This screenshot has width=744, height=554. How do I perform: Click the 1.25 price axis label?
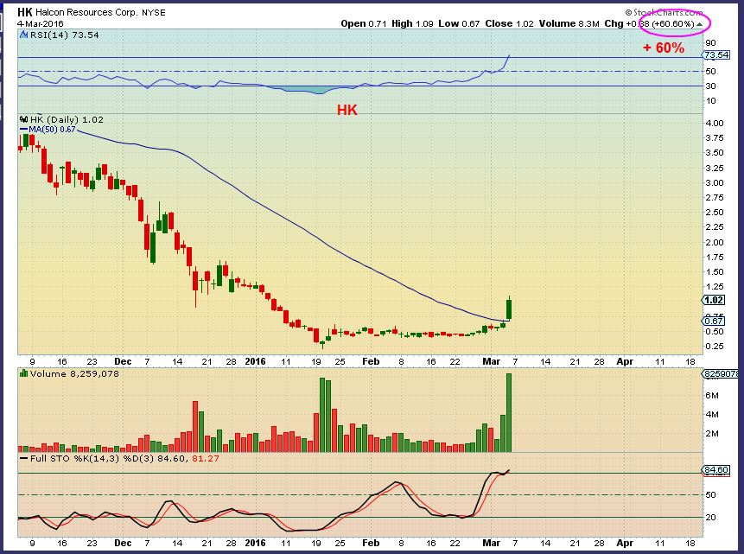(715, 287)
